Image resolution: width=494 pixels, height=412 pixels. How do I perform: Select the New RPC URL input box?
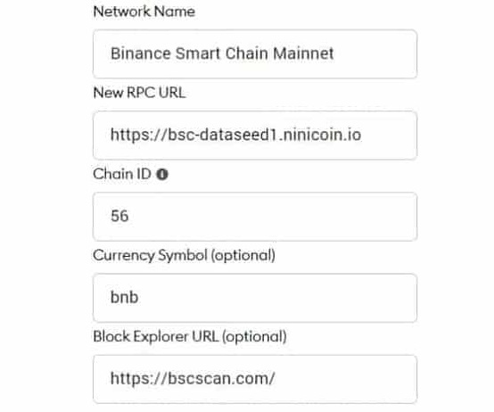pyautogui.click(x=255, y=136)
